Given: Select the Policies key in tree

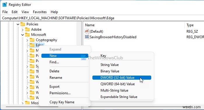Looking at the screenshot, I should click(32, 24).
